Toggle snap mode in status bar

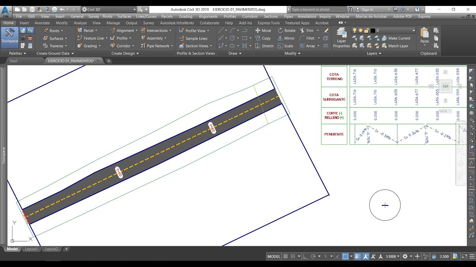(x=293, y=256)
